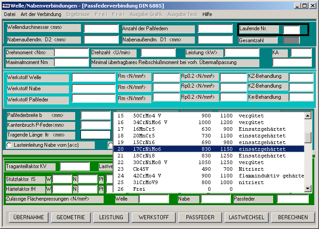Click the application icon in title bar
319x229 pixels.
point(6,5)
